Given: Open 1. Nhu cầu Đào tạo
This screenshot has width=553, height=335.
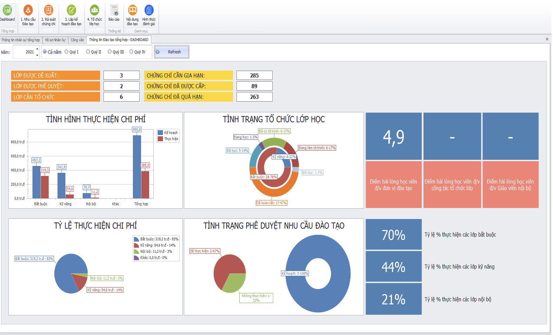Looking at the screenshot, I should (x=28, y=15).
